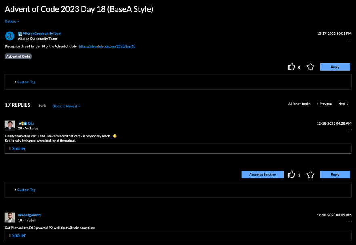Click the 12-18-2023 08:39 AM timestamp
Screen dimensions: 356x245
(334, 215)
